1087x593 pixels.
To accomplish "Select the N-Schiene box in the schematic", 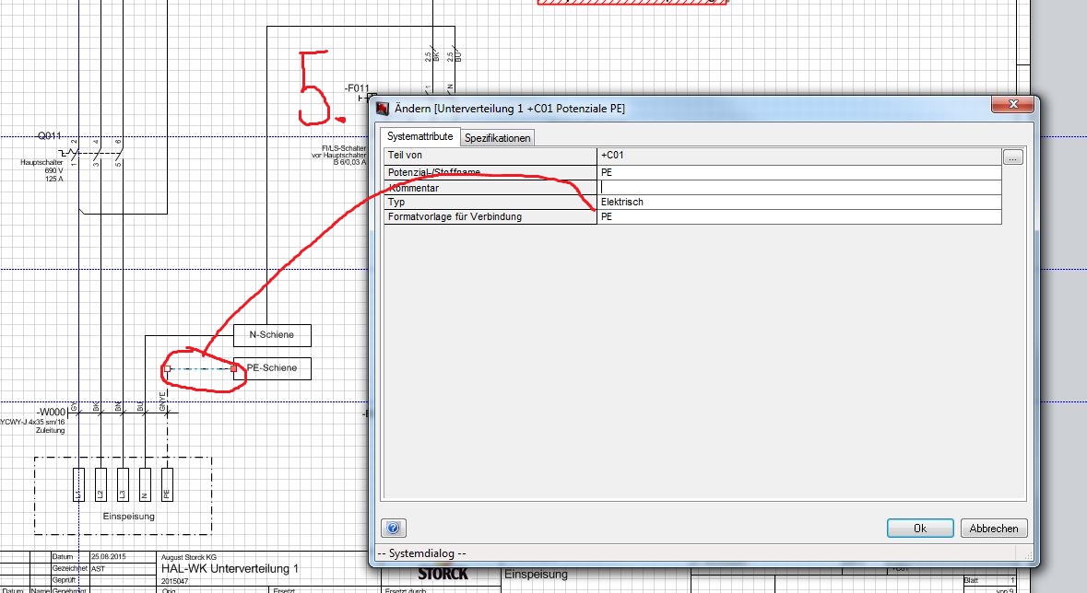I will tap(273, 335).
